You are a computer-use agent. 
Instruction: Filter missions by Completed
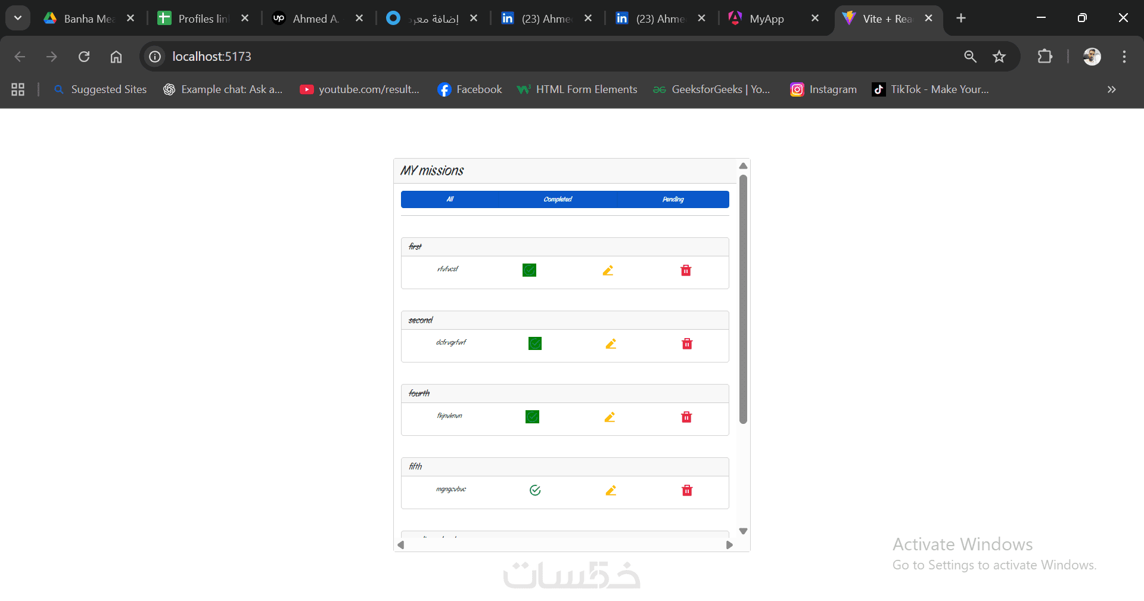[558, 199]
